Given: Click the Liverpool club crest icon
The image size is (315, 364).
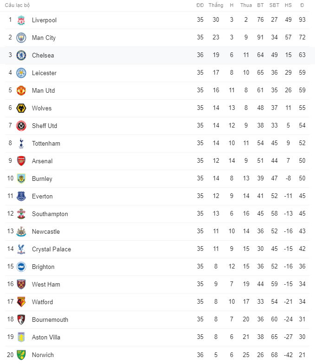Looking at the screenshot, I should coord(21,20).
